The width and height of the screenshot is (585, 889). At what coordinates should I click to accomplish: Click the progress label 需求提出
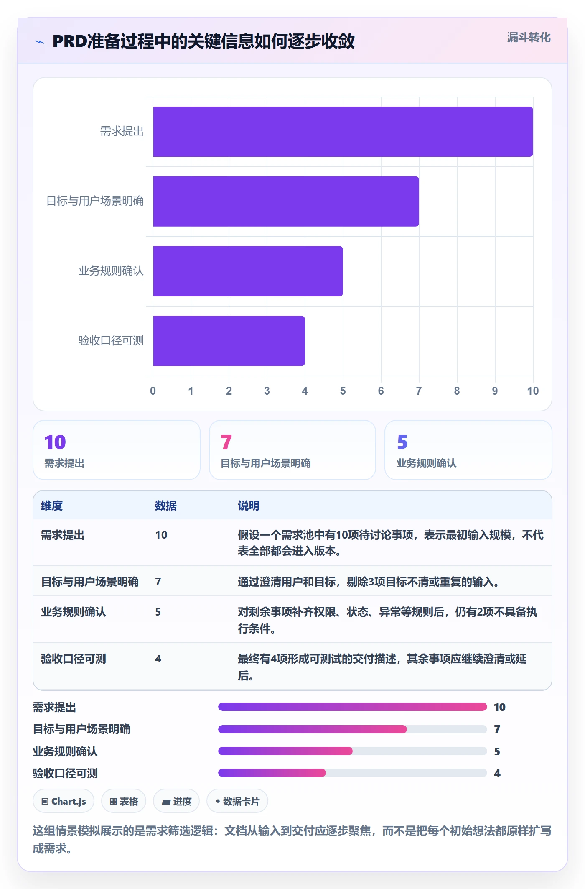coord(54,707)
